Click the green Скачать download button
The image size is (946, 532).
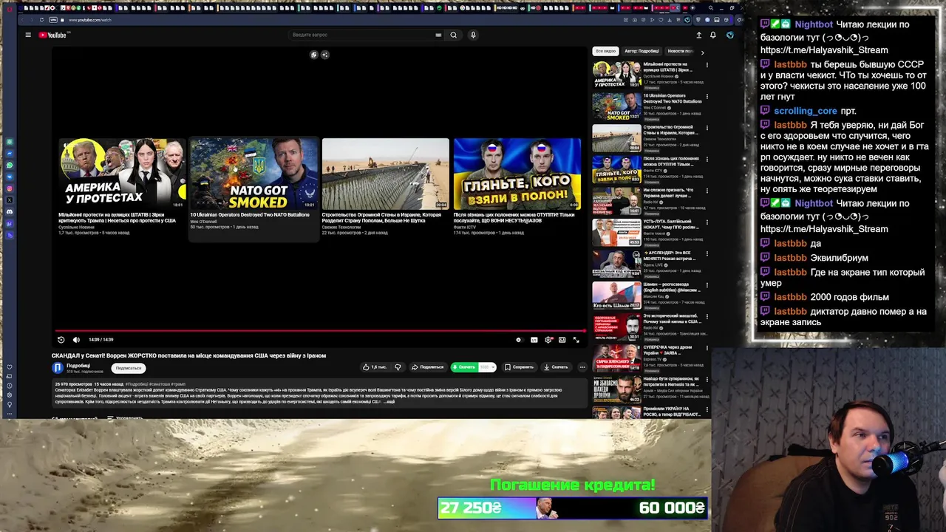click(x=464, y=367)
